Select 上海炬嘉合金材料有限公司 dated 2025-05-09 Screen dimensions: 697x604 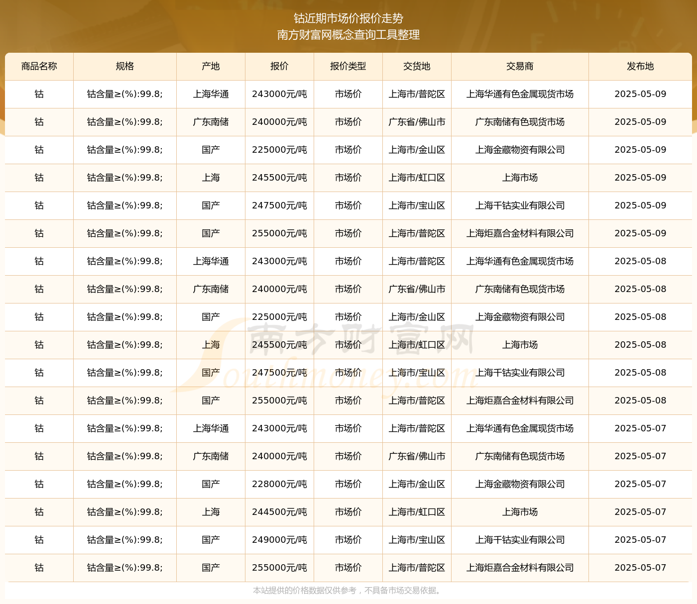point(520,233)
